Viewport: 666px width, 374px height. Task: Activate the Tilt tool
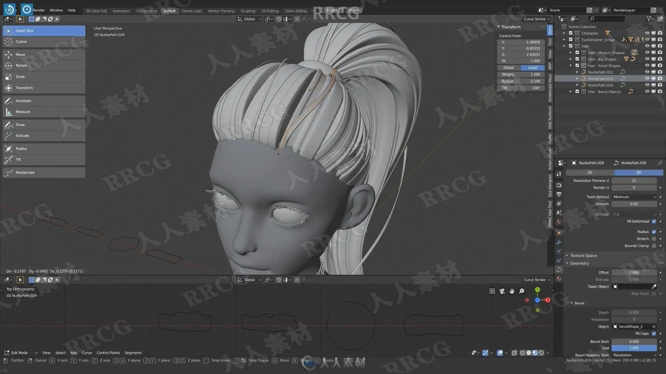pos(18,160)
